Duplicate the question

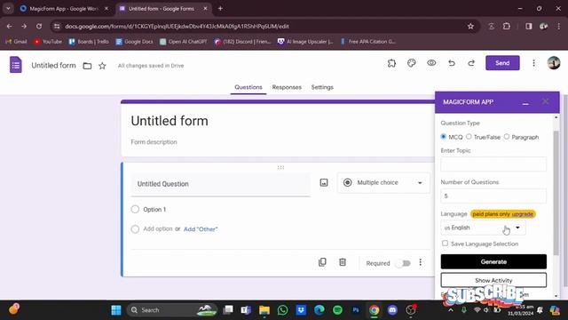coord(322,262)
